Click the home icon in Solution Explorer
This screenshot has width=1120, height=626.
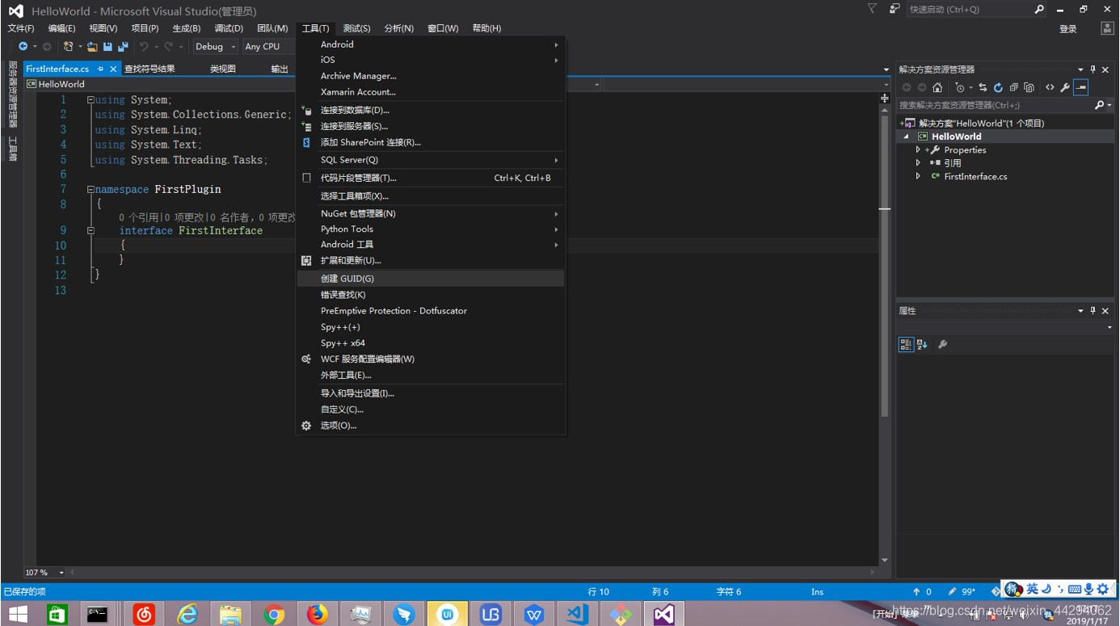(x=937, y=87)
